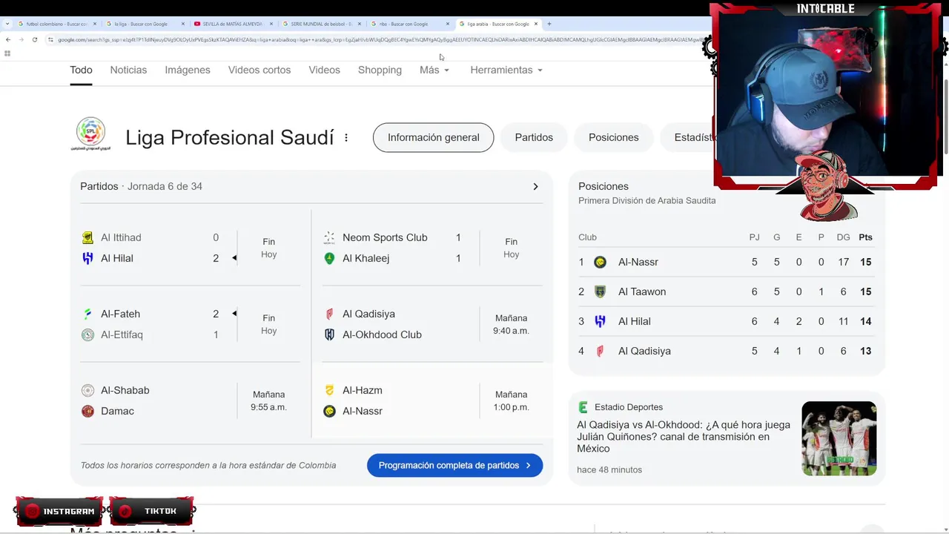Click the Al-Nassr crest in matches
This screenshot has width=949, height=534.
tap(329, 411)
